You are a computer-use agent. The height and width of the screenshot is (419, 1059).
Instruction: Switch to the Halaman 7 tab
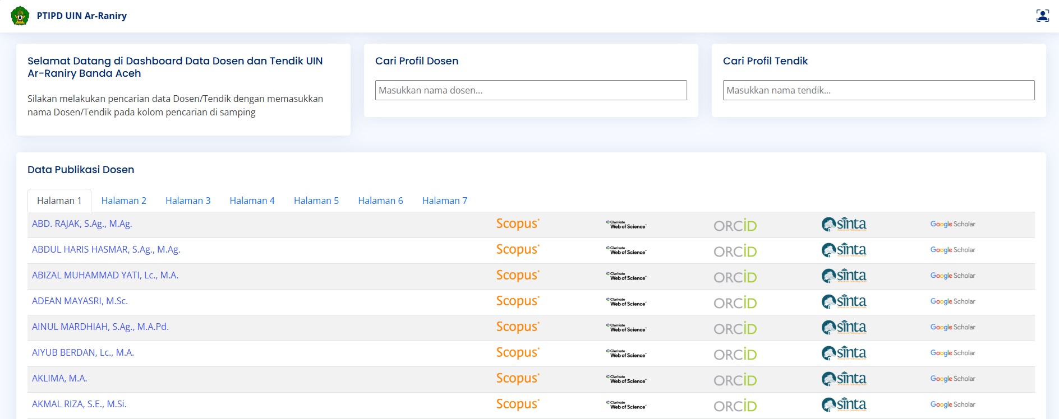(445, 201)
